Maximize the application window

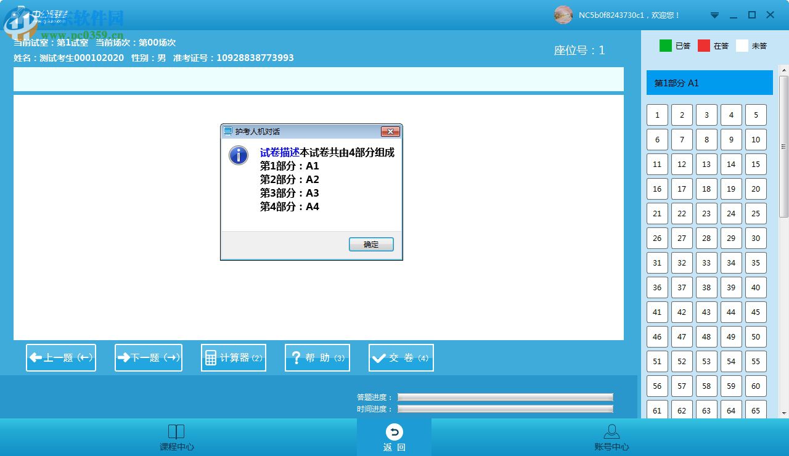pos(752,15)
